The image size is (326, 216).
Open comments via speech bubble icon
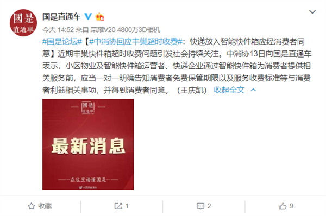[x=200, y=206]
